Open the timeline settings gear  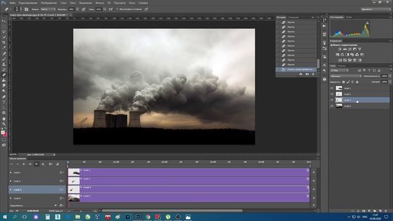click(43, 164)
